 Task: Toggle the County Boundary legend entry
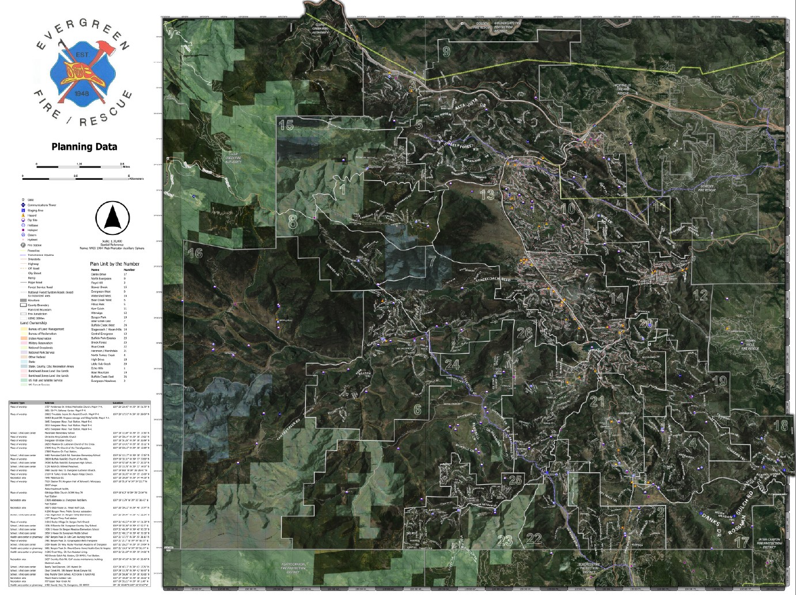(x=22, y=305)
